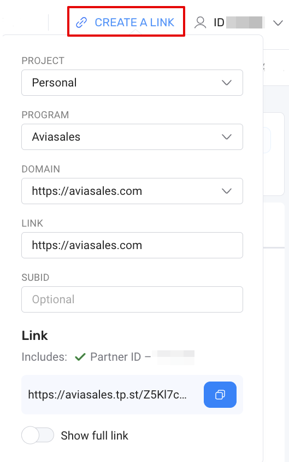Click the chevron arrow in Domain field
The height and width of the screenshot is (462, 289).
pyautogui.click(x=226, y=191)
